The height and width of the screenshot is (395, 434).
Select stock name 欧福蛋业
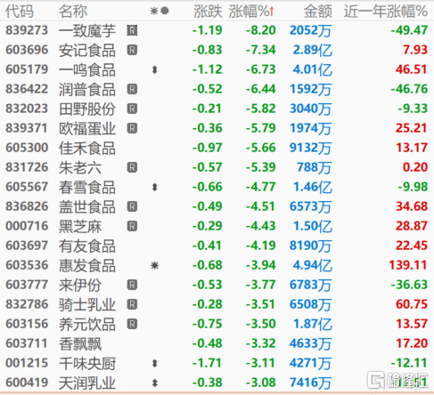[x=87, y=128]
